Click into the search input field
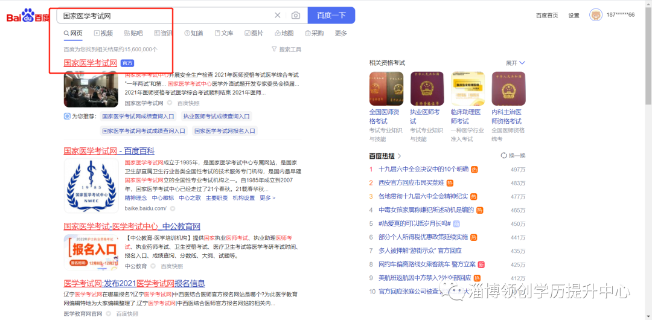Image resolution: width=652 pixels, height=320 pixels. click(167, 16)
